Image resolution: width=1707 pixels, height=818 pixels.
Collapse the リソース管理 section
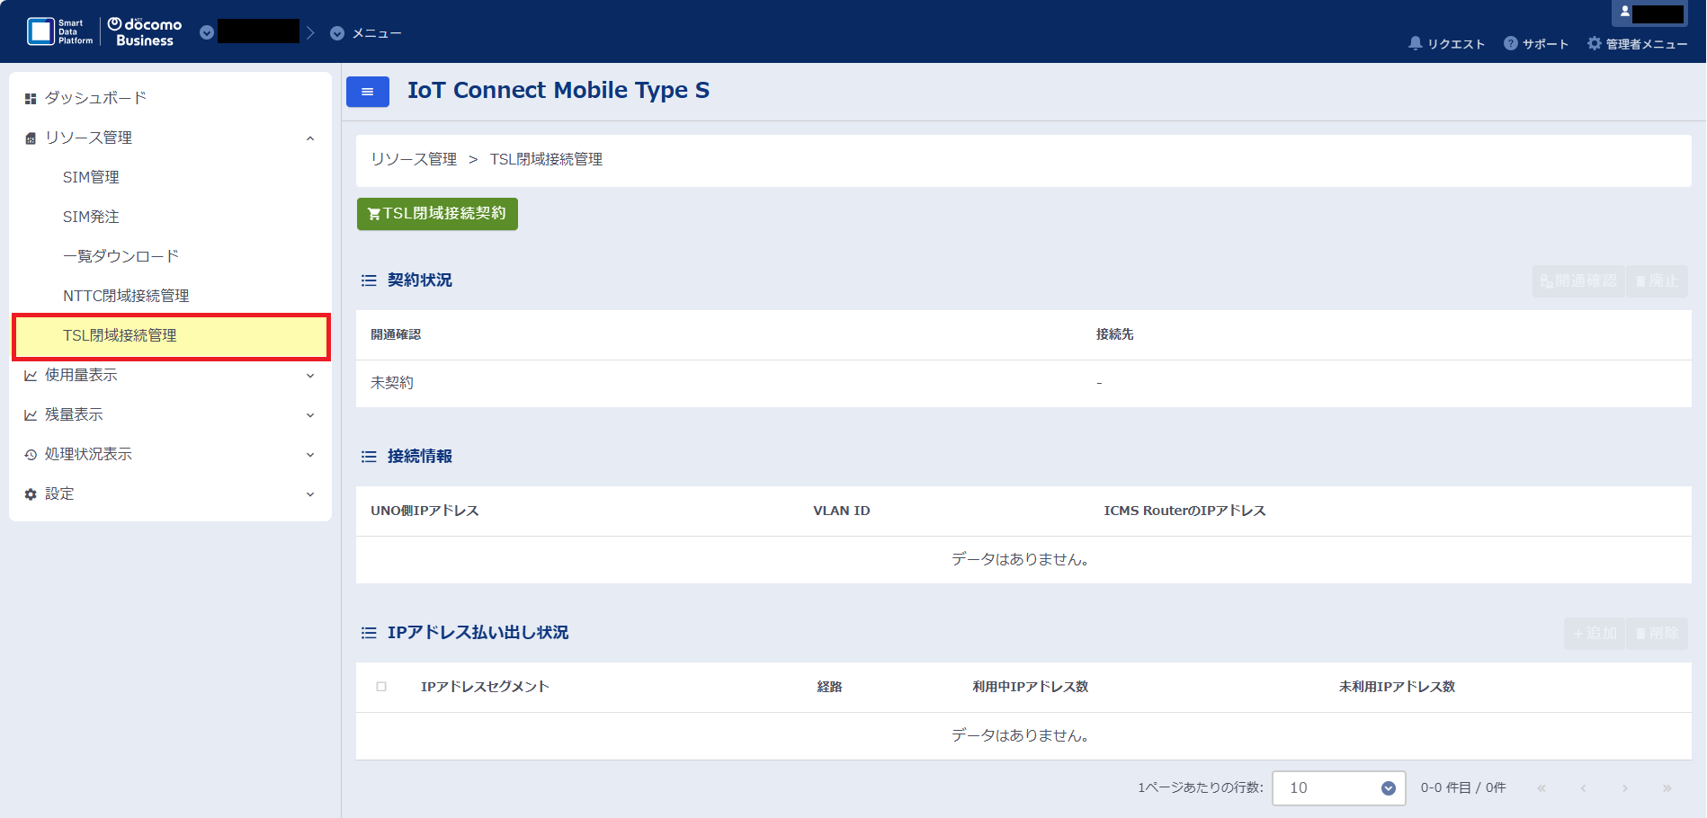[x=170, y=138]
